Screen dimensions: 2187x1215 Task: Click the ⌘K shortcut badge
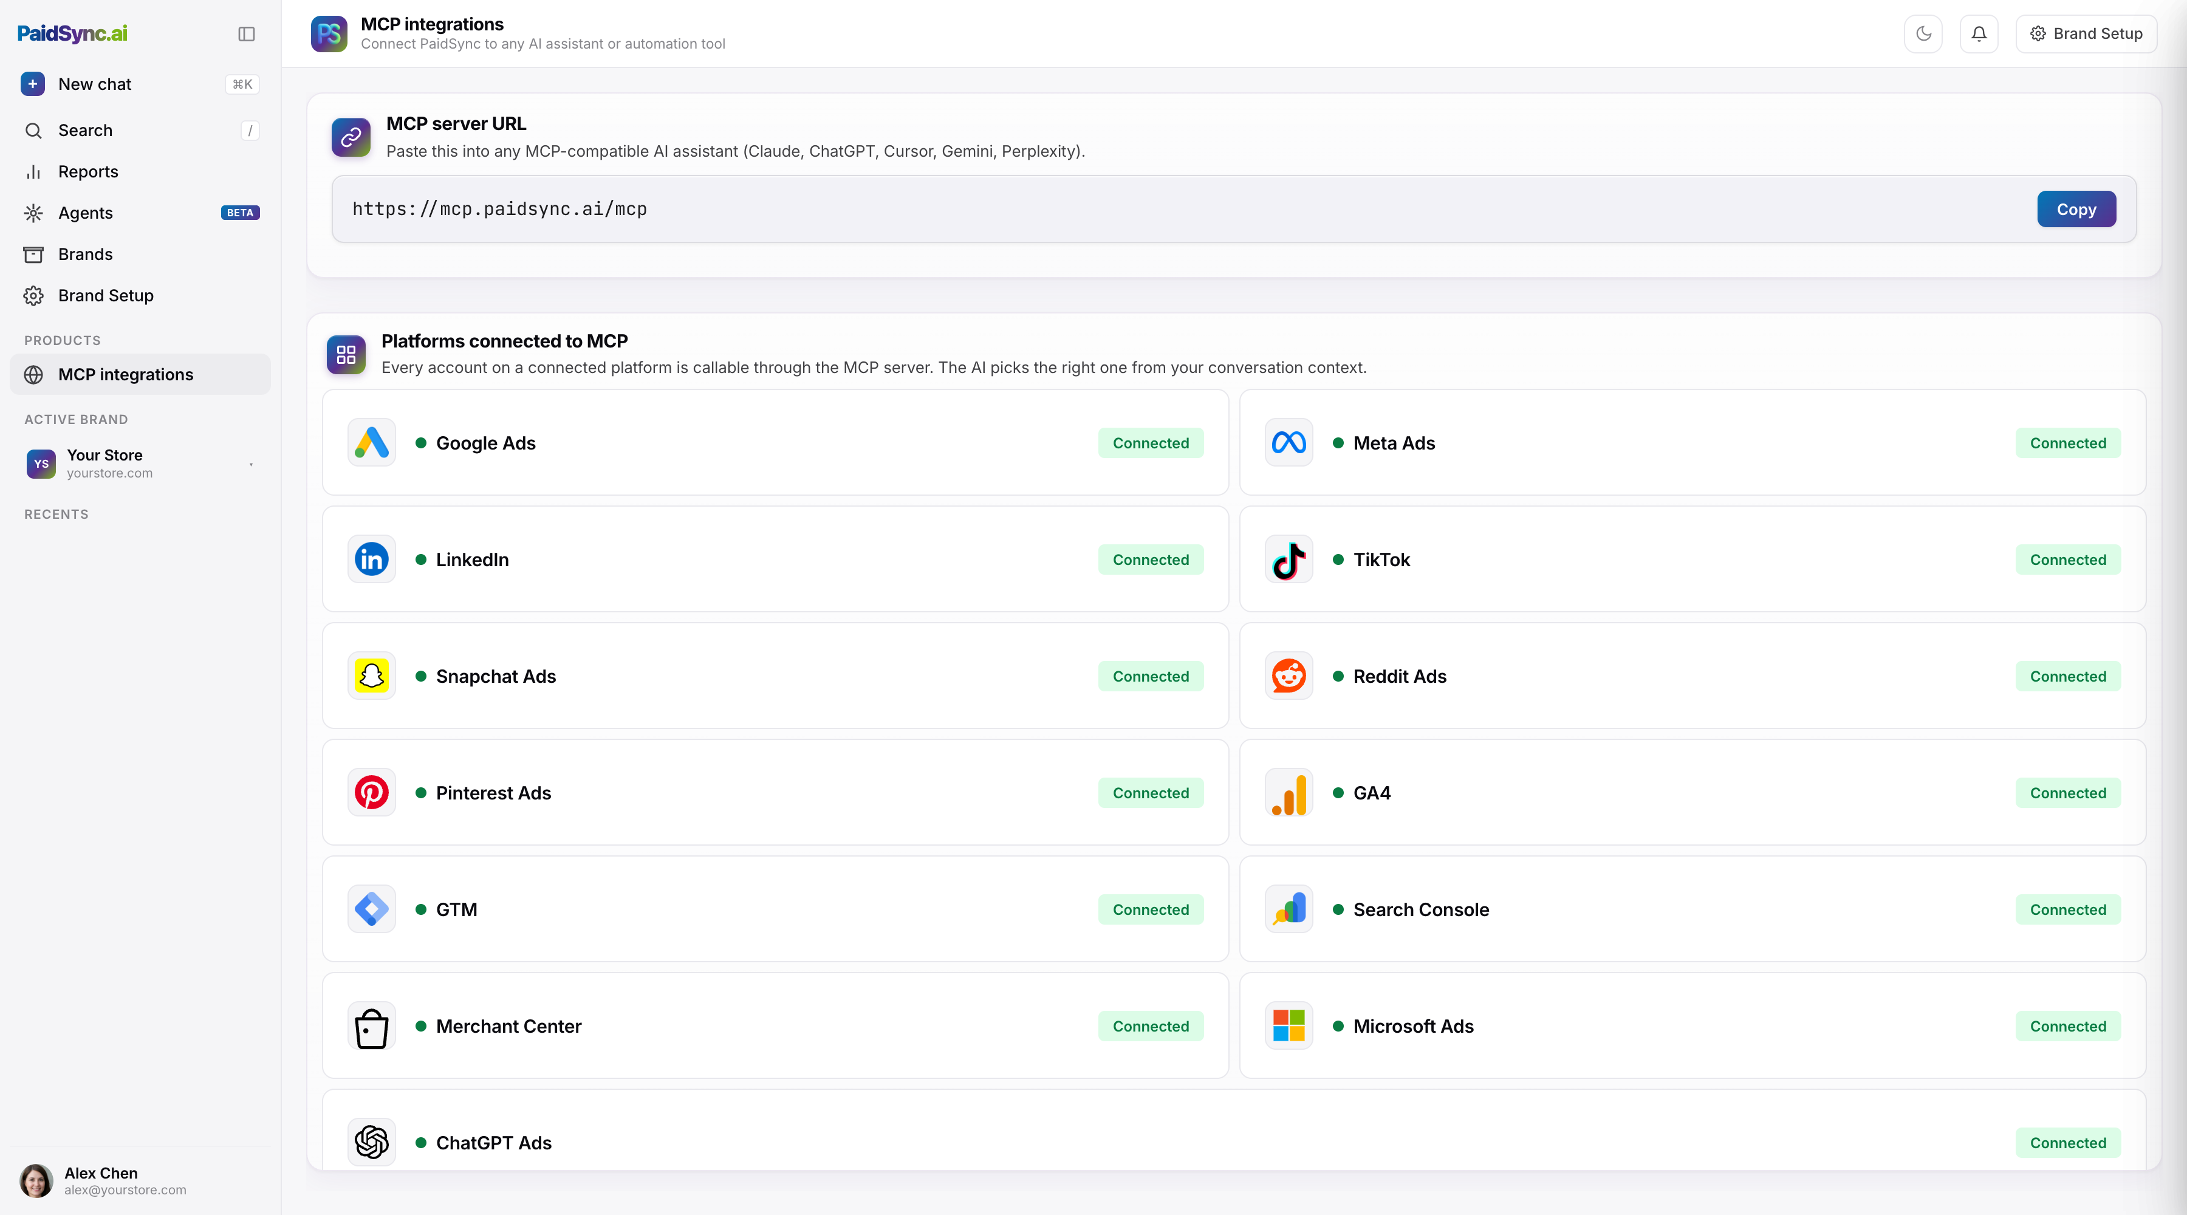(x=242, y=84)
